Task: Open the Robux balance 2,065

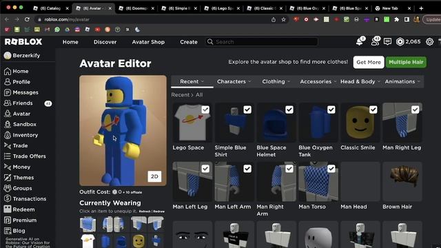Action: pyautogui.click(x=409, y=42)
